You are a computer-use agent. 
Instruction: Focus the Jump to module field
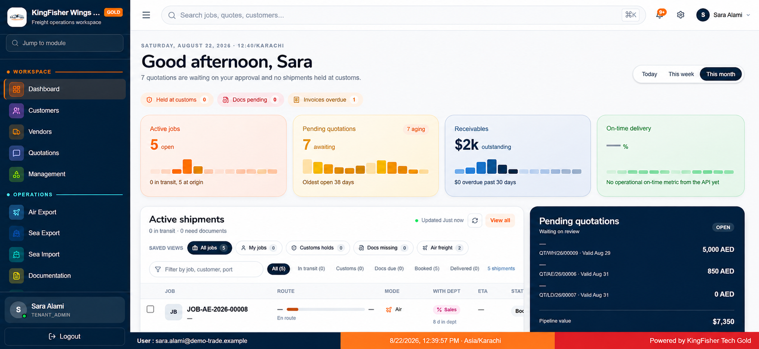pyautogui.click(x=65, y=43)
